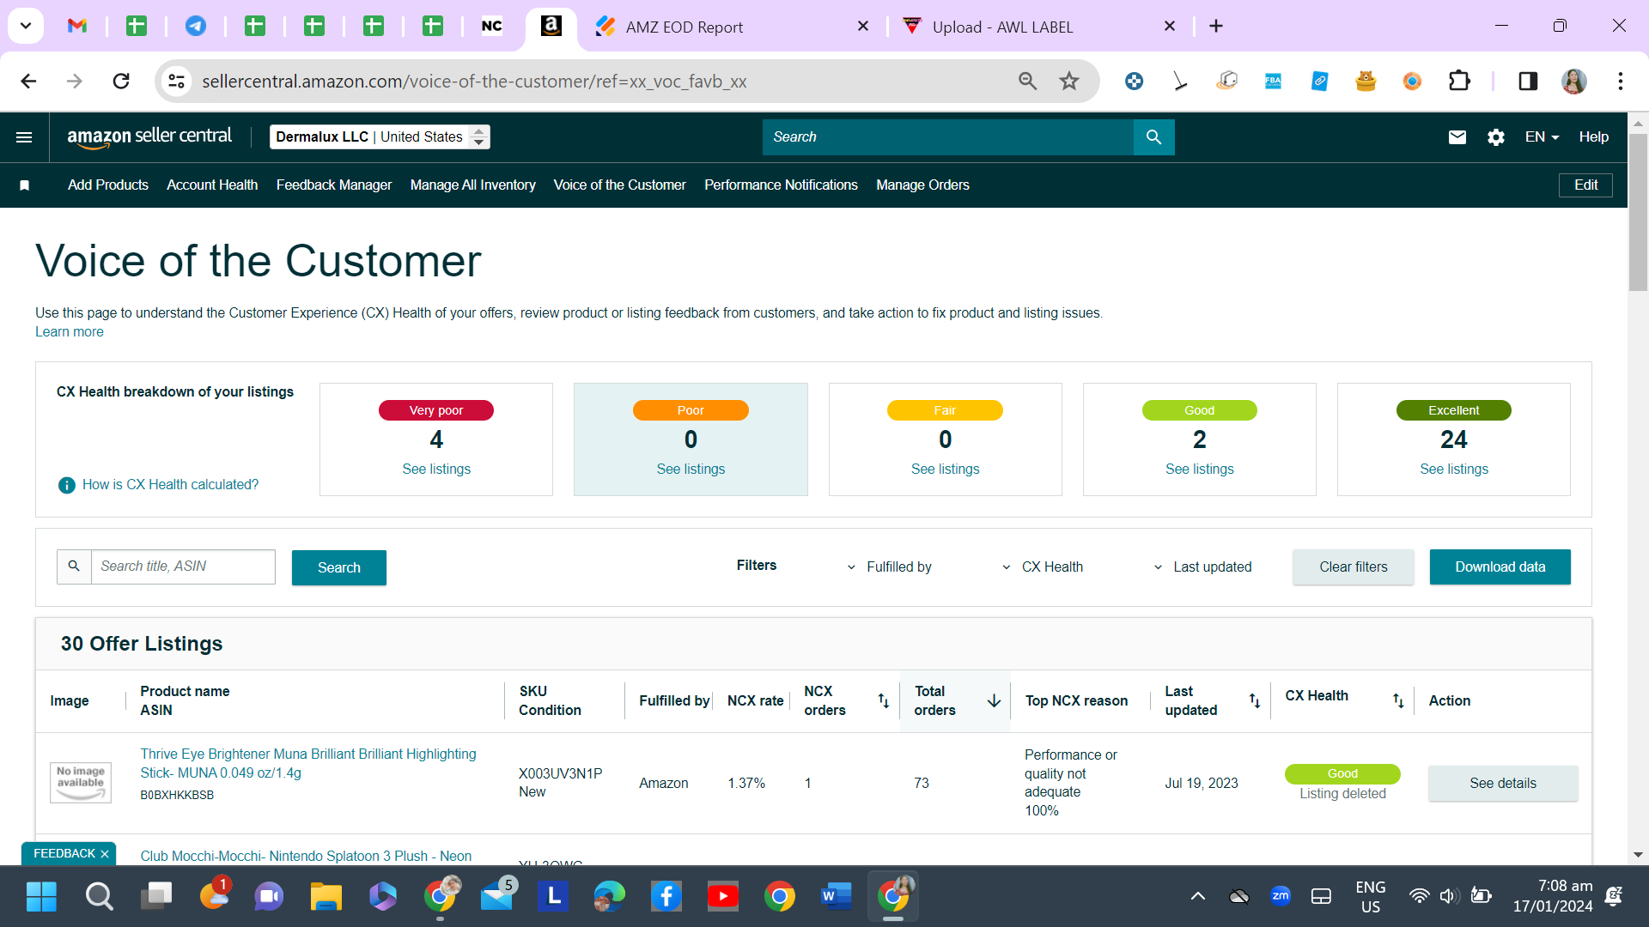
Task: Open Manage All Inventory
Action: point(473,185)
